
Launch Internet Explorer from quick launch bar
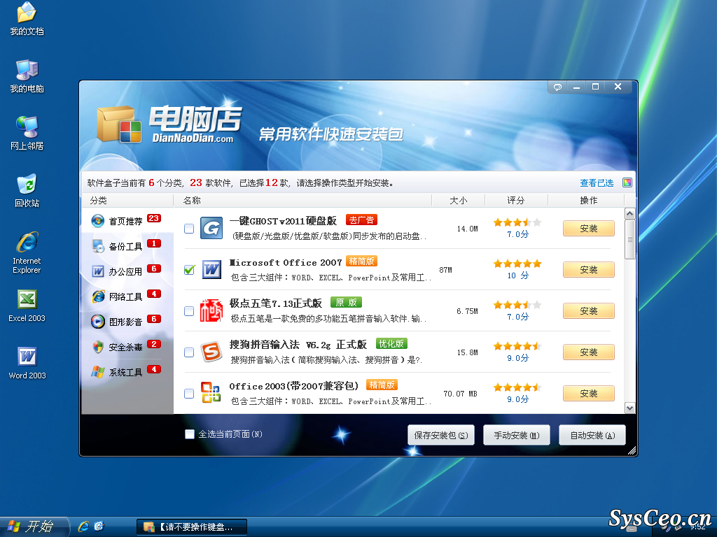click(x=83, y=527)
